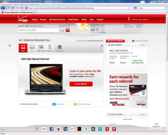
Task: Click the magnifier in the browser search box
Action: point(166,8)
